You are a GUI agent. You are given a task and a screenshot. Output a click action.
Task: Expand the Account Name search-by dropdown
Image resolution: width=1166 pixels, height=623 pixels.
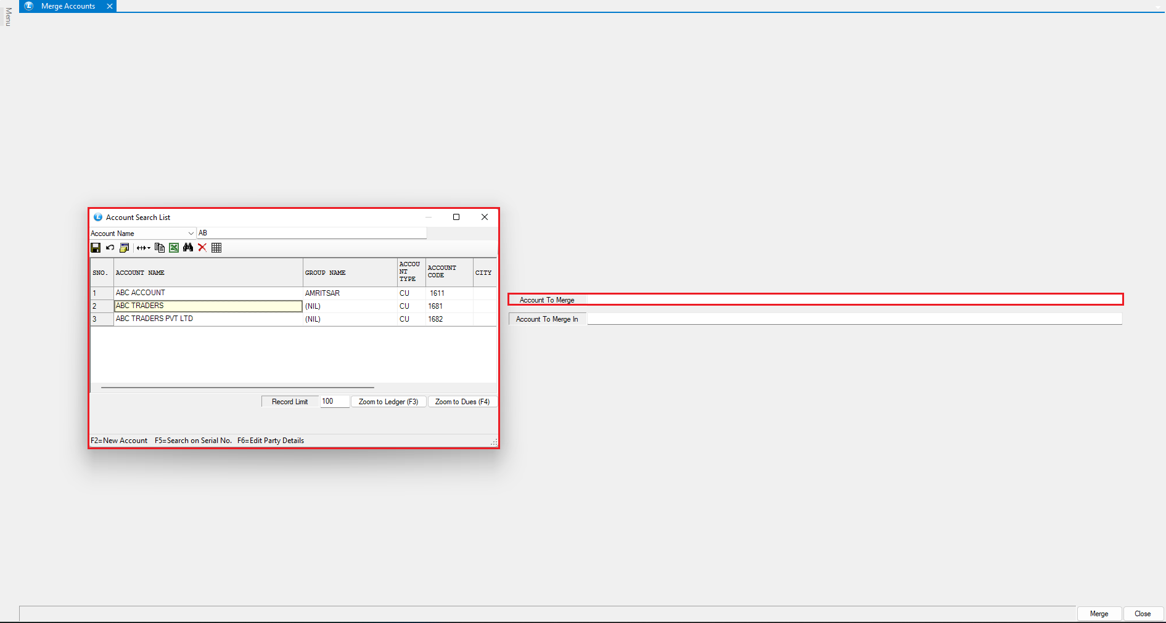pyautogui.click(x=191, y=234)
